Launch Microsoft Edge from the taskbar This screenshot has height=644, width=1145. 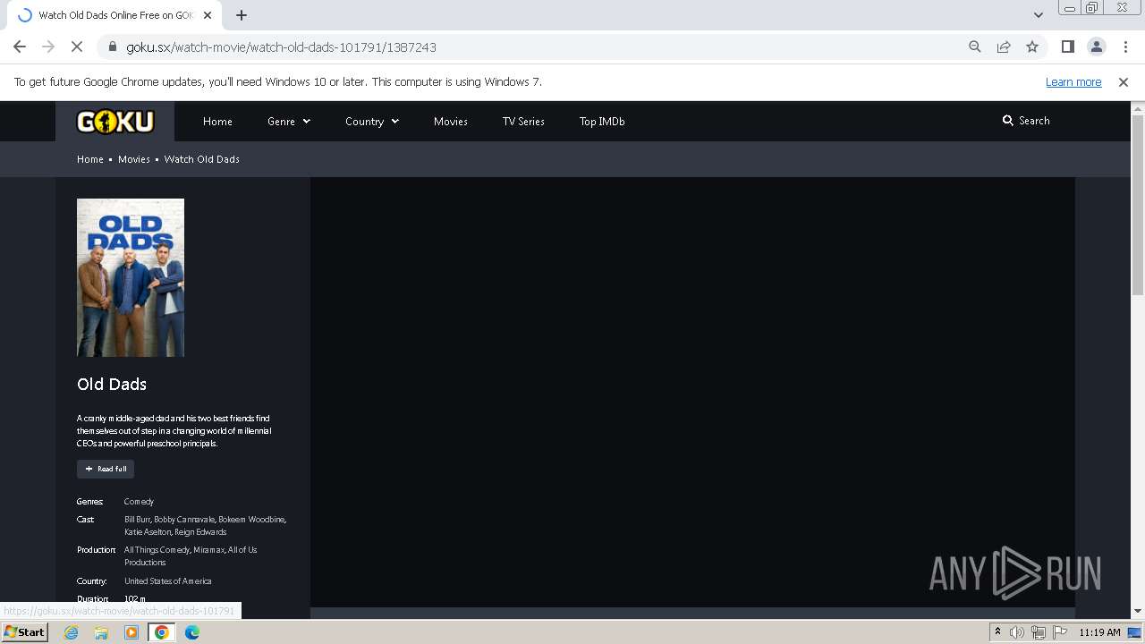192,632
